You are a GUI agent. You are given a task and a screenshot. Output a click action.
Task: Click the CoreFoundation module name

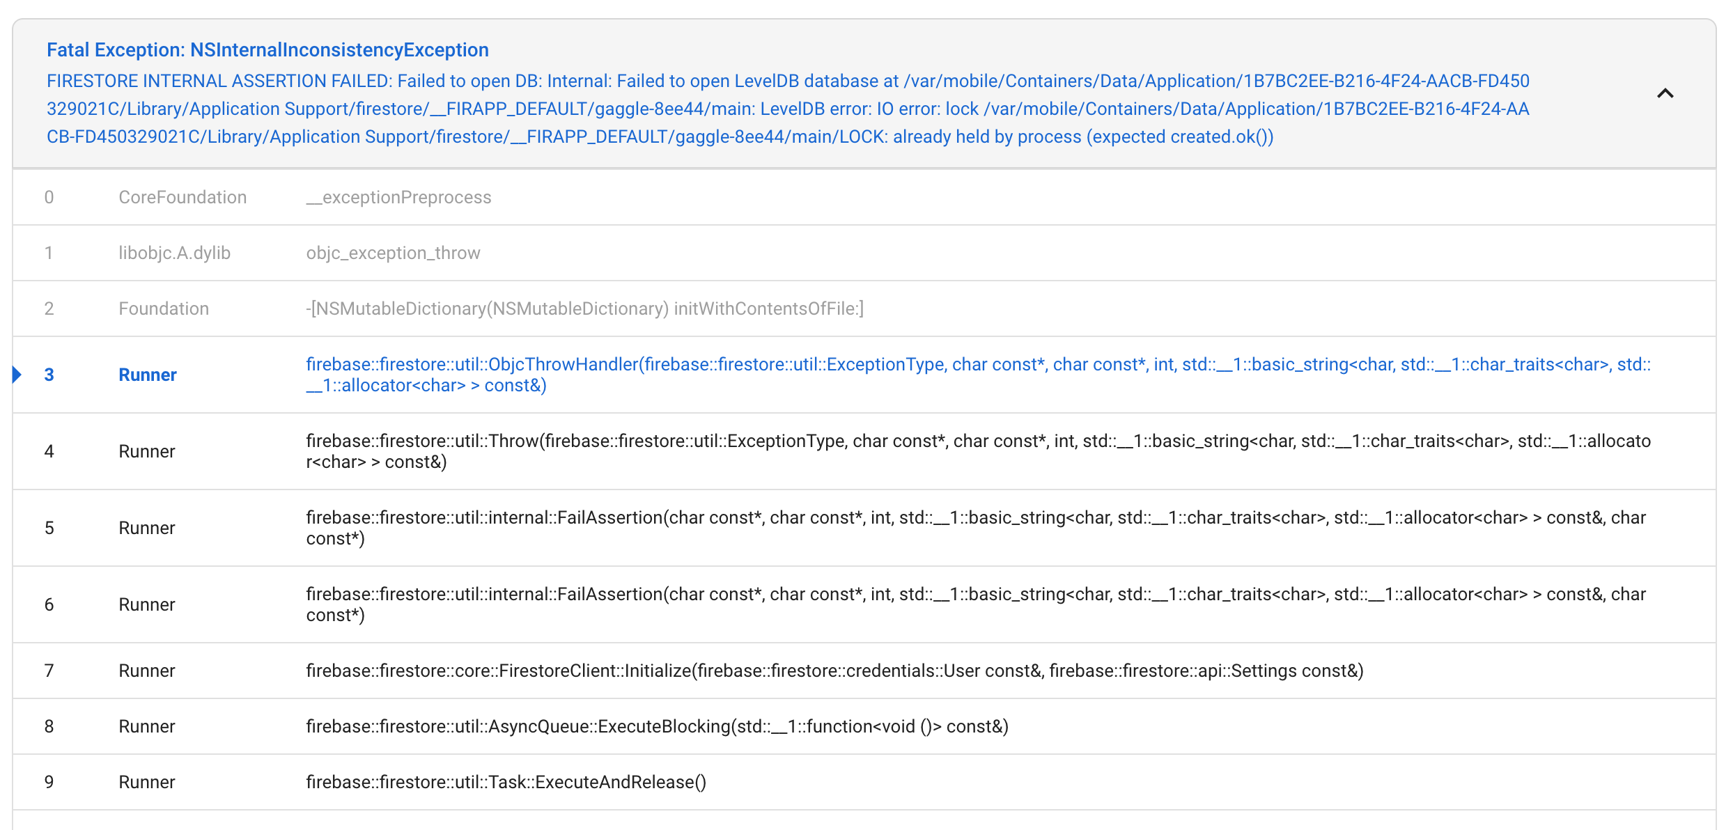[x=182, y=197]
